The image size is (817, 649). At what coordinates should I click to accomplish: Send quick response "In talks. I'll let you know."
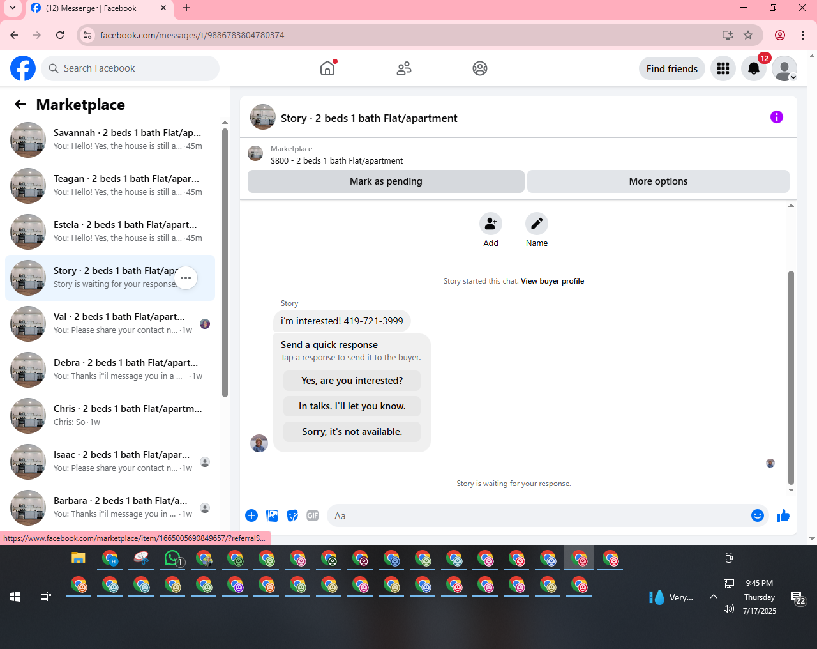(x=352, y=406)
